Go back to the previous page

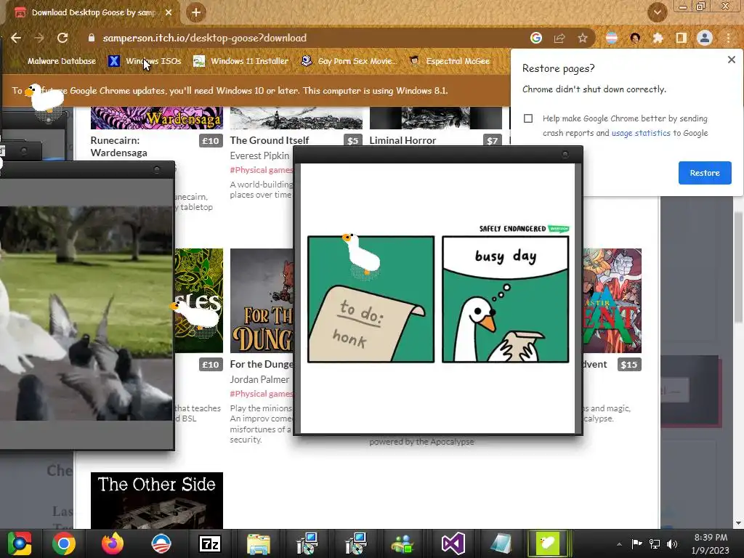coord(16,38)
